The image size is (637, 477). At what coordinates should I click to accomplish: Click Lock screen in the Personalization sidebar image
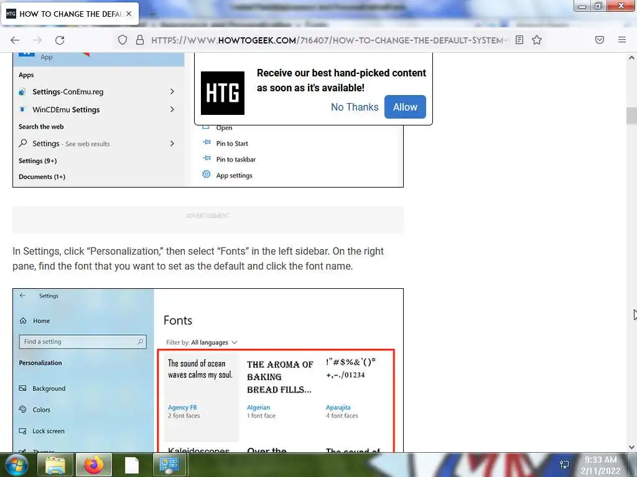click(x=49, y=431)
